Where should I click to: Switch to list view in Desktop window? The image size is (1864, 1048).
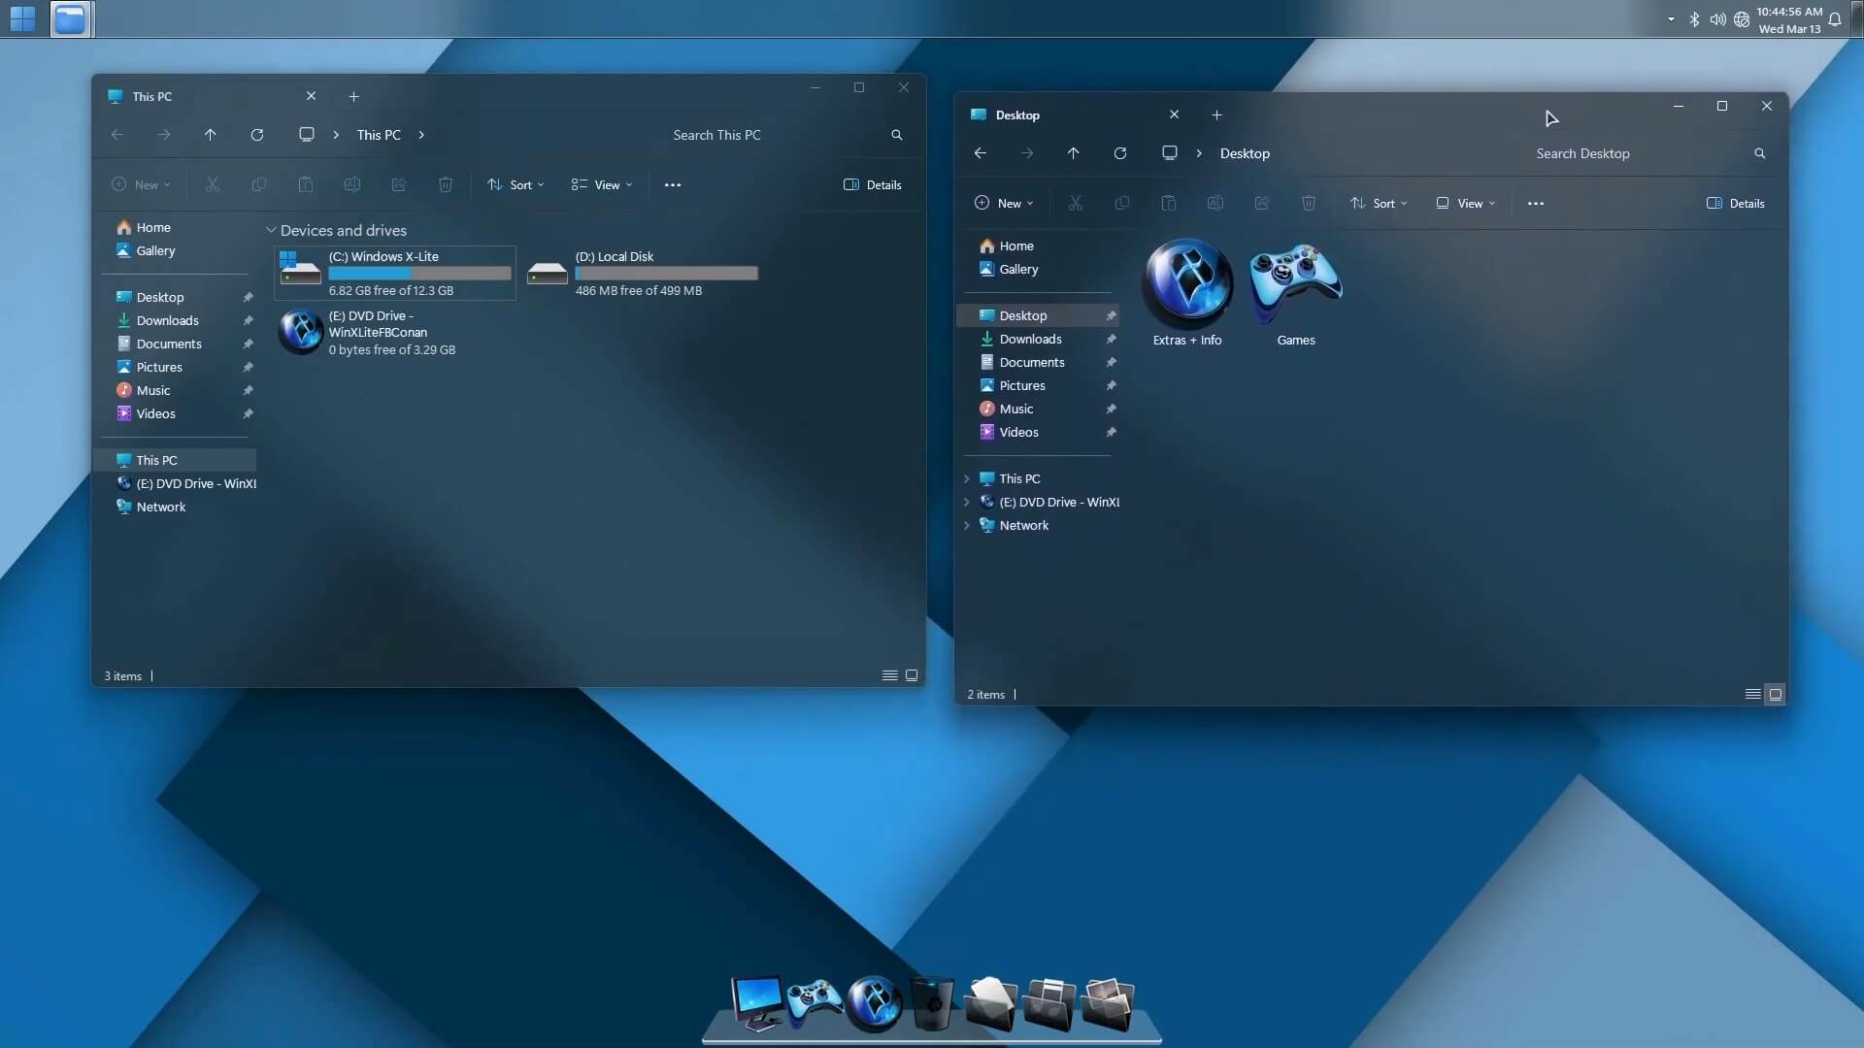pos(1750,694)
